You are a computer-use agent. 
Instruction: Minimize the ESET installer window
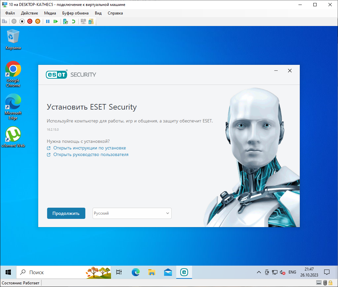click(x=276, y=71)
